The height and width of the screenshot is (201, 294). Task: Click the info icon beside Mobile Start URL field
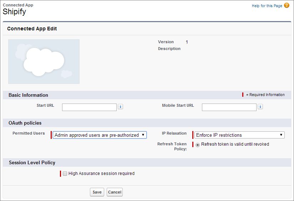[x=260, y=107]
